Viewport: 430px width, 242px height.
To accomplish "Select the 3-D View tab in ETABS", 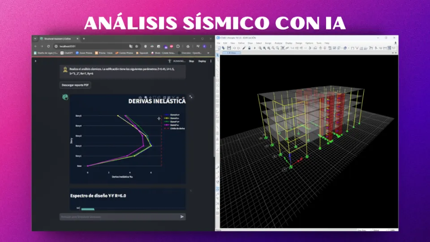I will coord(232,53).
